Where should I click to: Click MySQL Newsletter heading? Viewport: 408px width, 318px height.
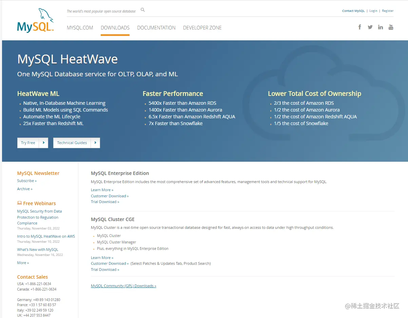tap(38, 173)
